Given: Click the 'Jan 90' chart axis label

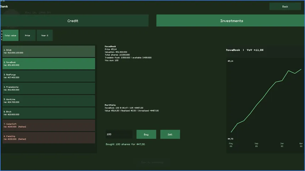Looking at the screenshot, I should [282, 145].
